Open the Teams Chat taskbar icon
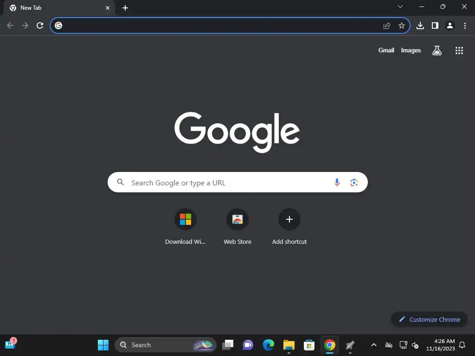Viewport: 475px width, 356px height. click(248, 345)
